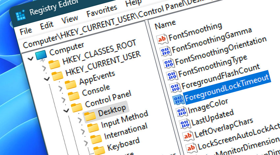Open the File menu
Viewport: 280px width, 155px height.
[26, 31]
